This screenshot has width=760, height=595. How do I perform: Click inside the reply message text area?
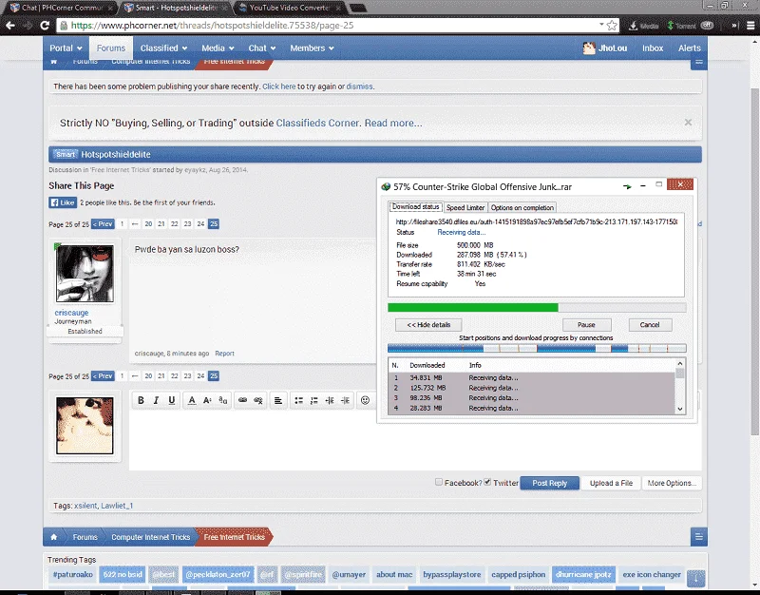415,440
